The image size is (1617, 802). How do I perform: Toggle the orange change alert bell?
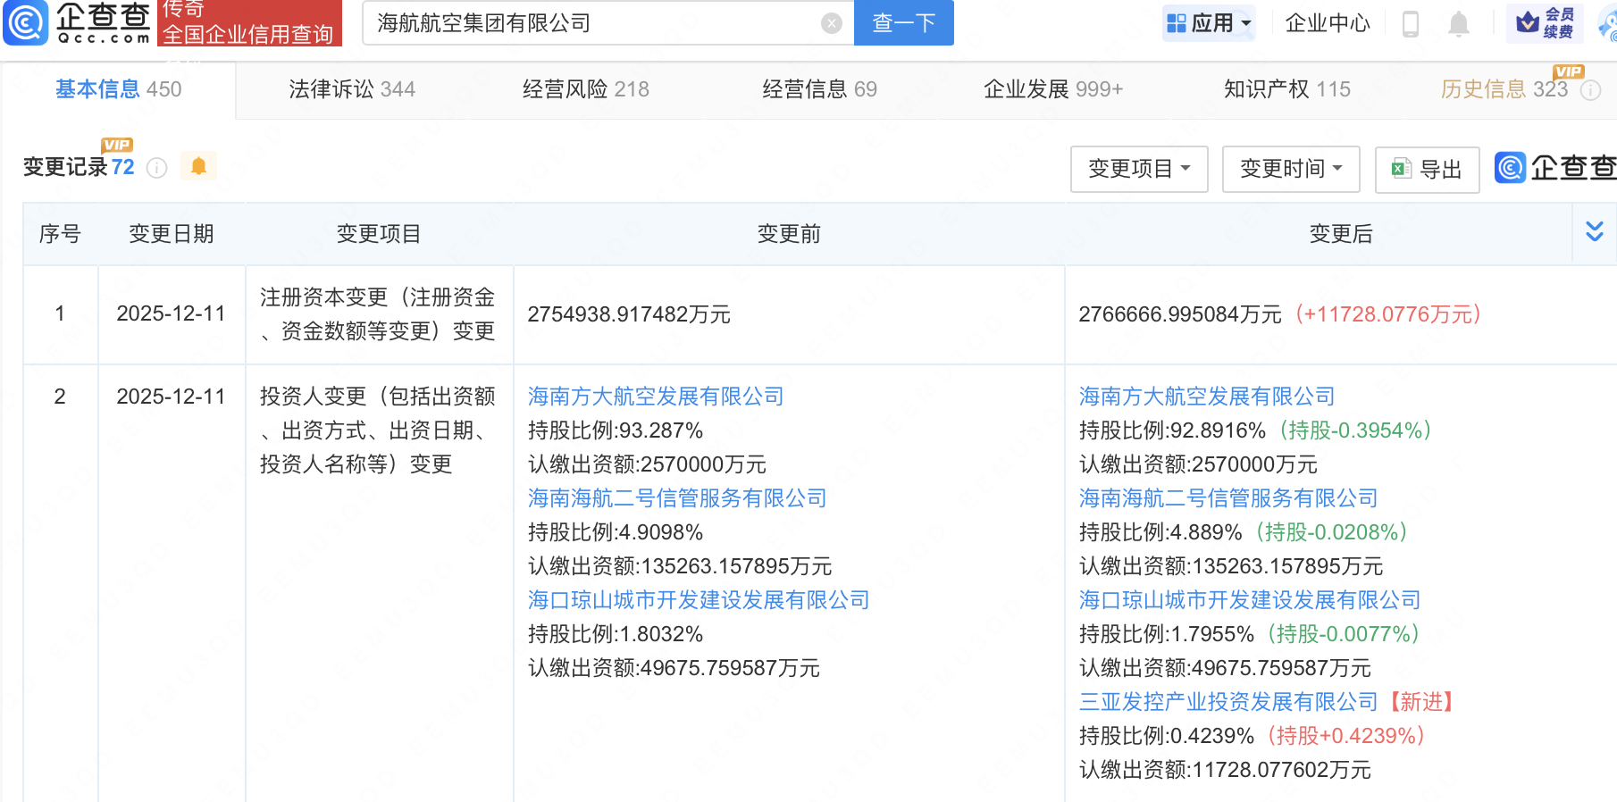coord(198,166)
